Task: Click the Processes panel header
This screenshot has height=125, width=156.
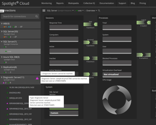Action: pos(117,18)
